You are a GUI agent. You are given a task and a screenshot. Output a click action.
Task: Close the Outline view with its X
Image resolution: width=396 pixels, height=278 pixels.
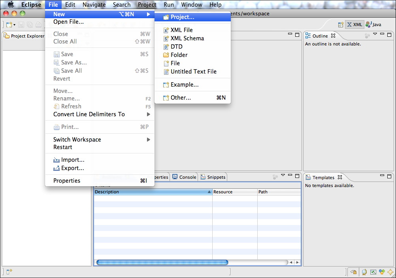coord(333,36)
